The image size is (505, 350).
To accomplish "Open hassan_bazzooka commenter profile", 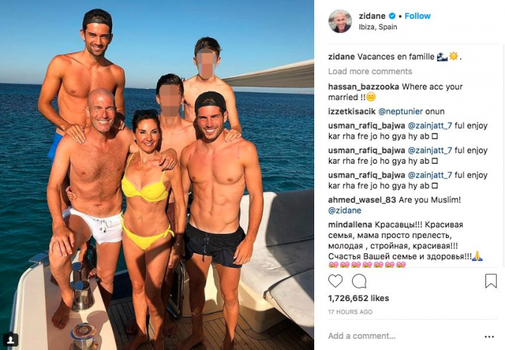I will tap(363, 87).
